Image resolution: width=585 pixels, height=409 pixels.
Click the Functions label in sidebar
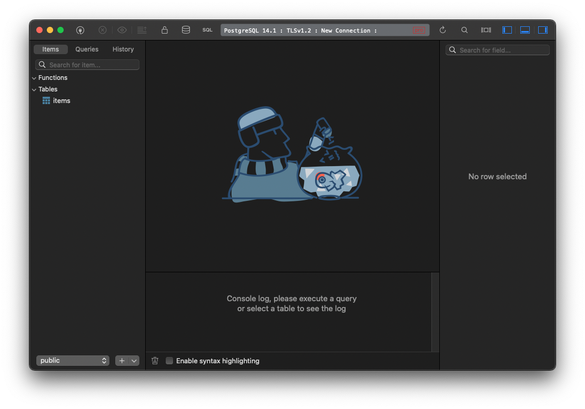(53, 78)
